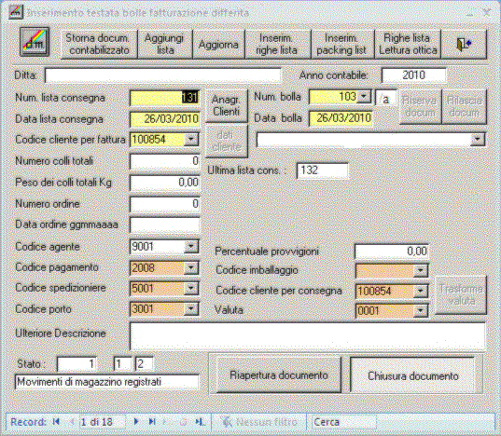Click Numero colli totali field
Viewport: 501px width, 436px height.
click(x=164, y=161)
